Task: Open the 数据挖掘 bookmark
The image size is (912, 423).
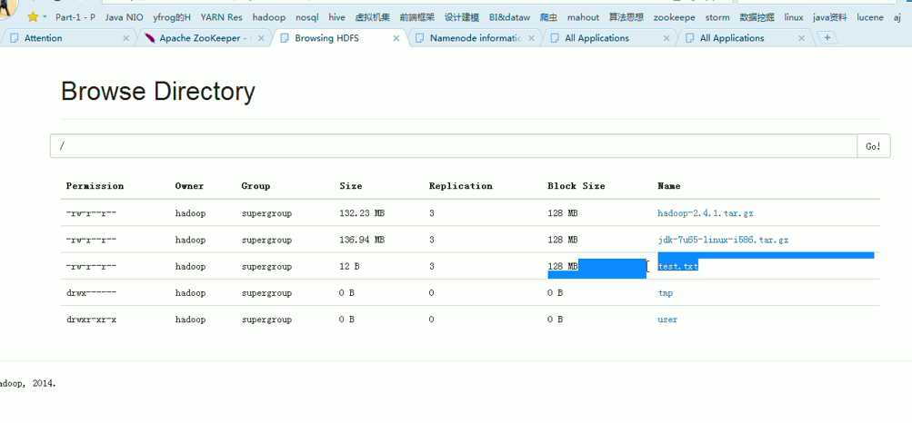Action: tap(757, 17)
